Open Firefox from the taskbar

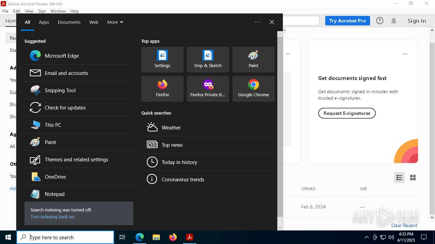173,237
